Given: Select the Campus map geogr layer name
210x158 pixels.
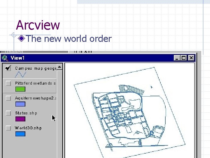Looking at the screenshot, I should pyautogui.click(x=36, y=68).
